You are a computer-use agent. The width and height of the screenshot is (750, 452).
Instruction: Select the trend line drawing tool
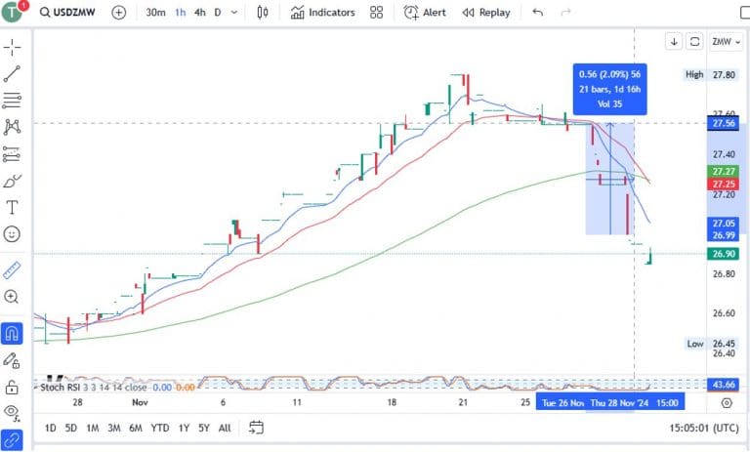pyautogui.click(x=12, y=73)
